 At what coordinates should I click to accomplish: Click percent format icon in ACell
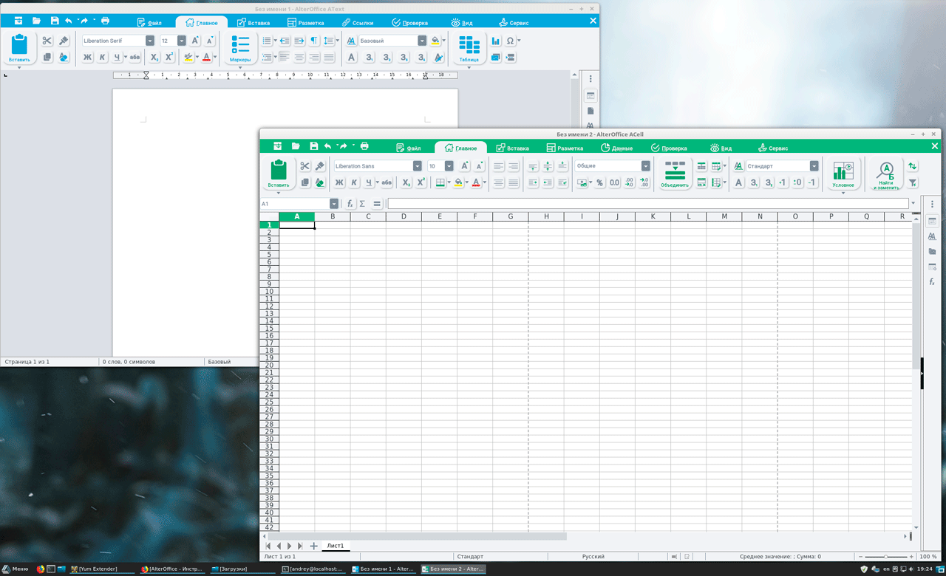(599, 182)
